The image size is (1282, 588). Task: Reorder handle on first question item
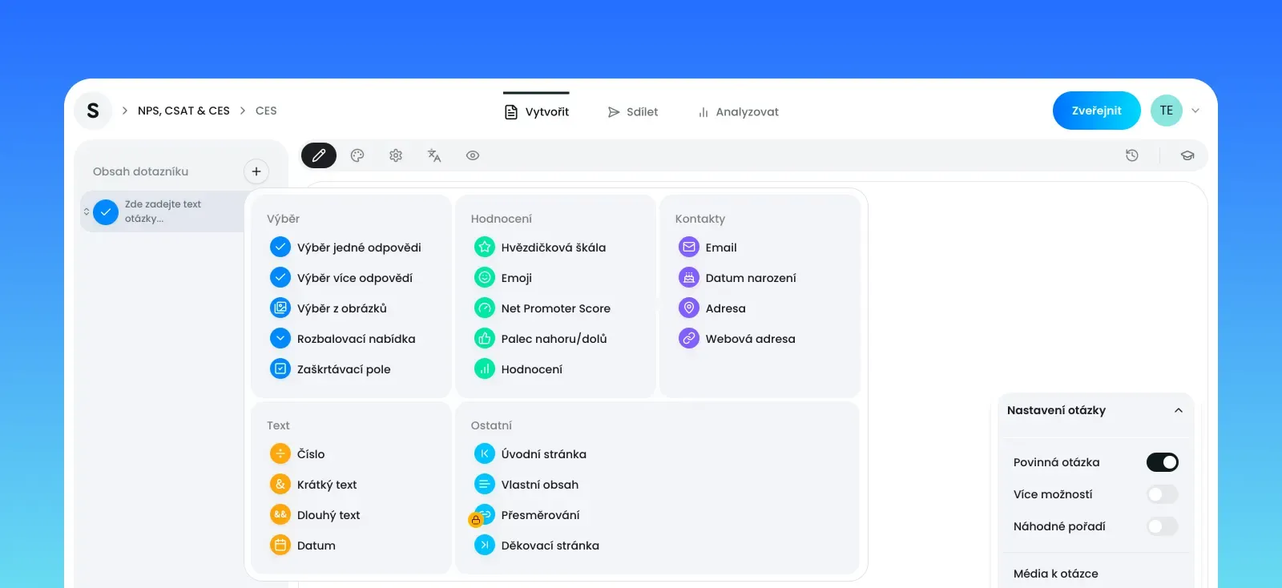(87, 211)
